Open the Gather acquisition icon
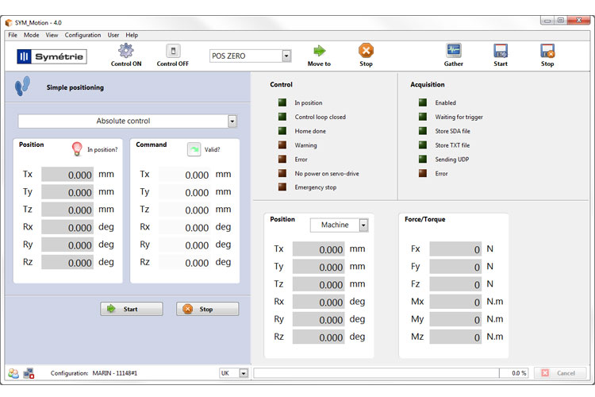 tap(454, 51)
